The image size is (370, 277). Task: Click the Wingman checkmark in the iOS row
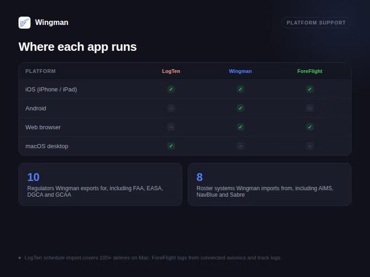coord(240,89)
